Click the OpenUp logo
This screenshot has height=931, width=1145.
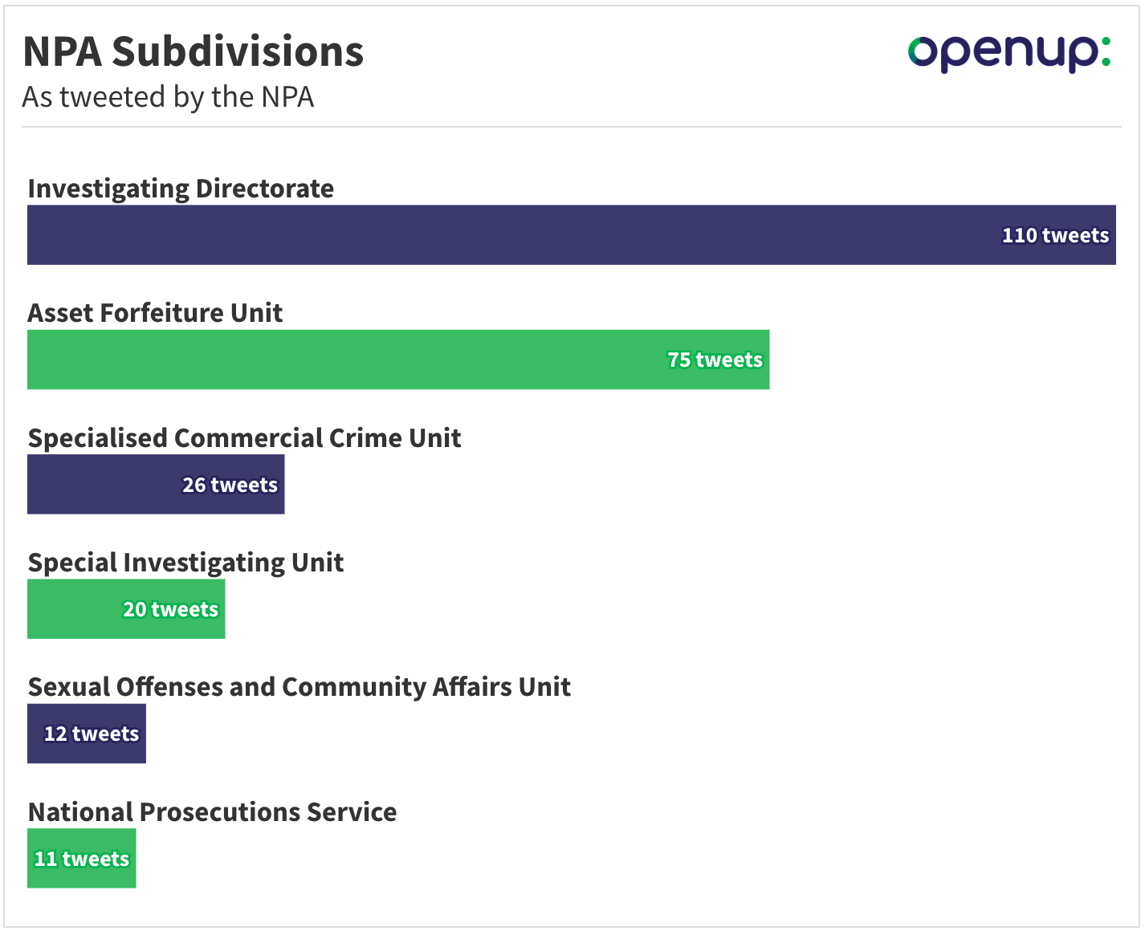point(1009,53)
